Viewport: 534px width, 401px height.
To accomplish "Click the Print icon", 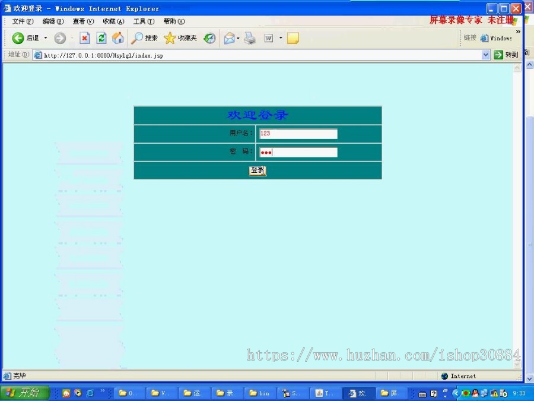I will coord(250,38).
